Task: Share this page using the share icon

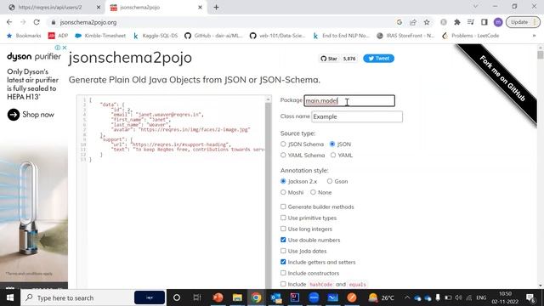Action: click(413, 22)
